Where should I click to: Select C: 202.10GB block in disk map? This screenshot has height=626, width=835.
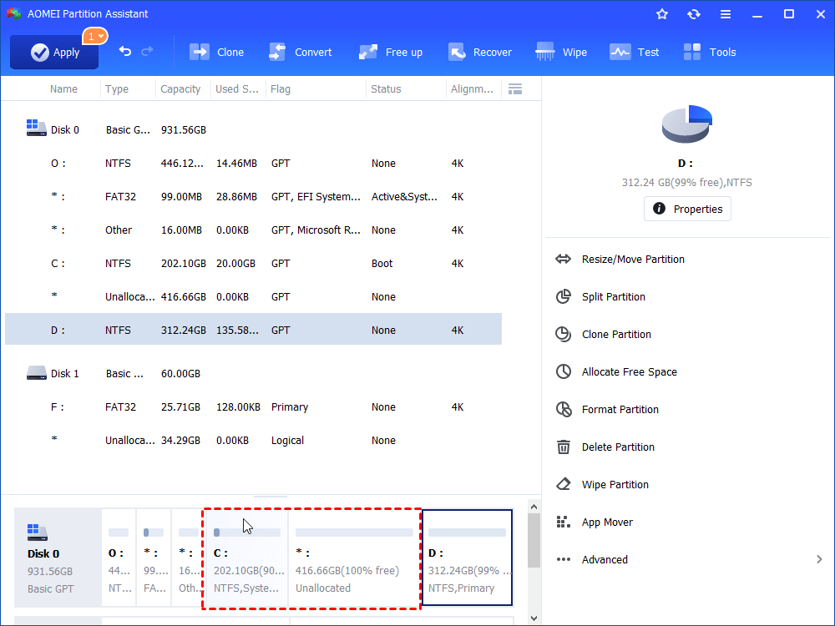tap(246, 558)
